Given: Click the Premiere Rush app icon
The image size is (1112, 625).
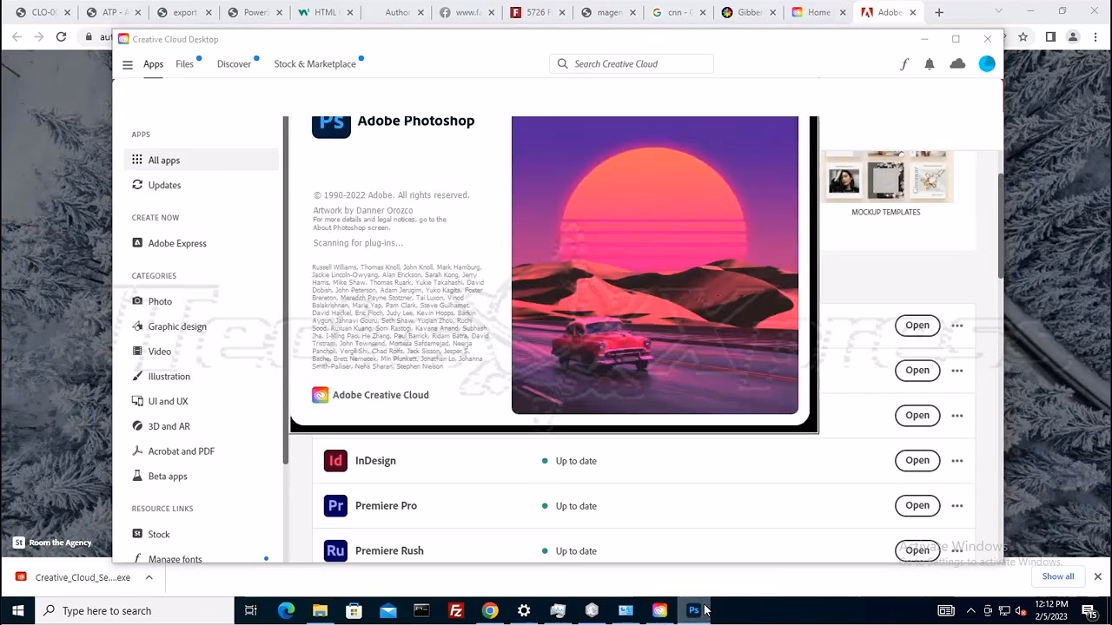Looking at the screenshot, I should pyautogui.click(x=335, y=550).
